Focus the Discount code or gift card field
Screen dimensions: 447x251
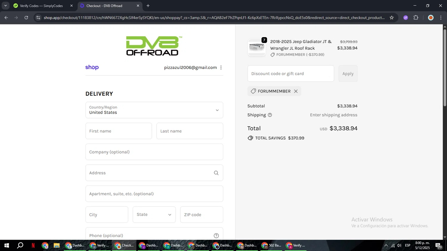pyautogui.click(x=291, y=73)
